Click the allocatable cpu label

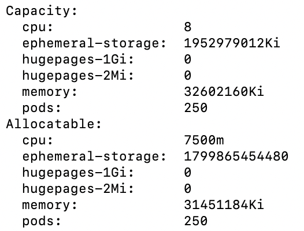point(38,140)
